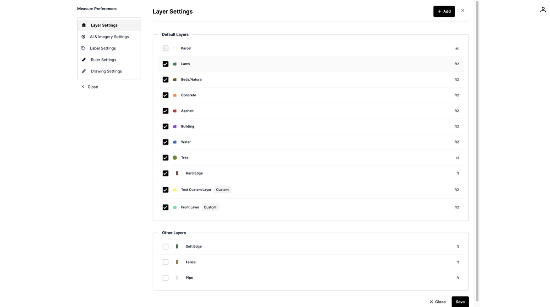The height and width of the screenshot is (307, 550).
Task: Click the Ruler Settings icon
Action: [x=83, y=60]
